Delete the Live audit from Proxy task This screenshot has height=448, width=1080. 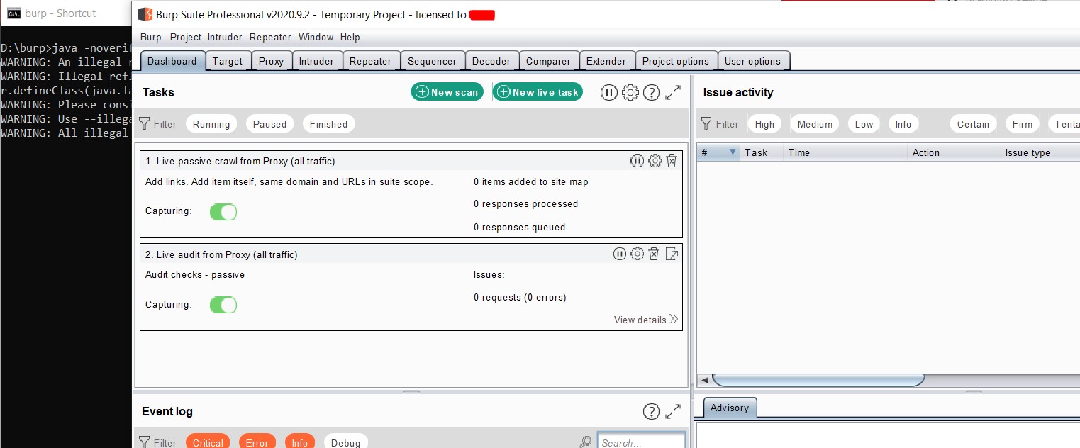point(654,254)
